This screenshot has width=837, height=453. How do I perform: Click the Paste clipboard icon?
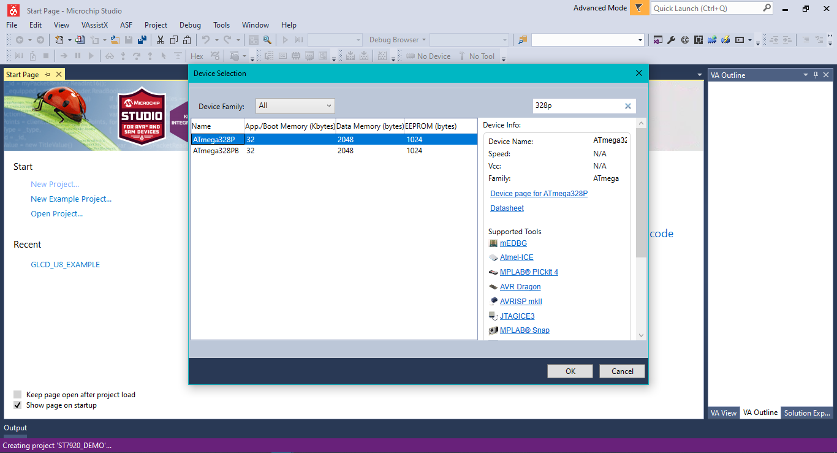[x=187, y=40]
